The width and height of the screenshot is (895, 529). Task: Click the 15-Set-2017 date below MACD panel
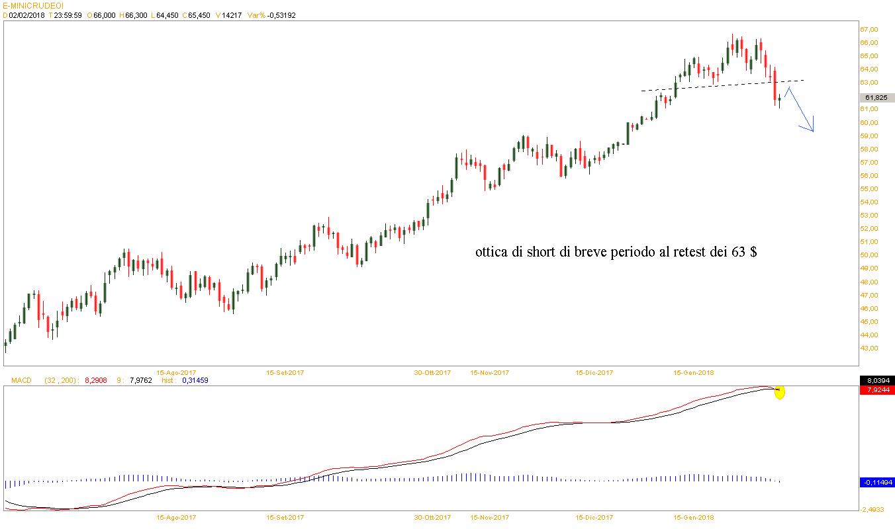coord(285,518)
